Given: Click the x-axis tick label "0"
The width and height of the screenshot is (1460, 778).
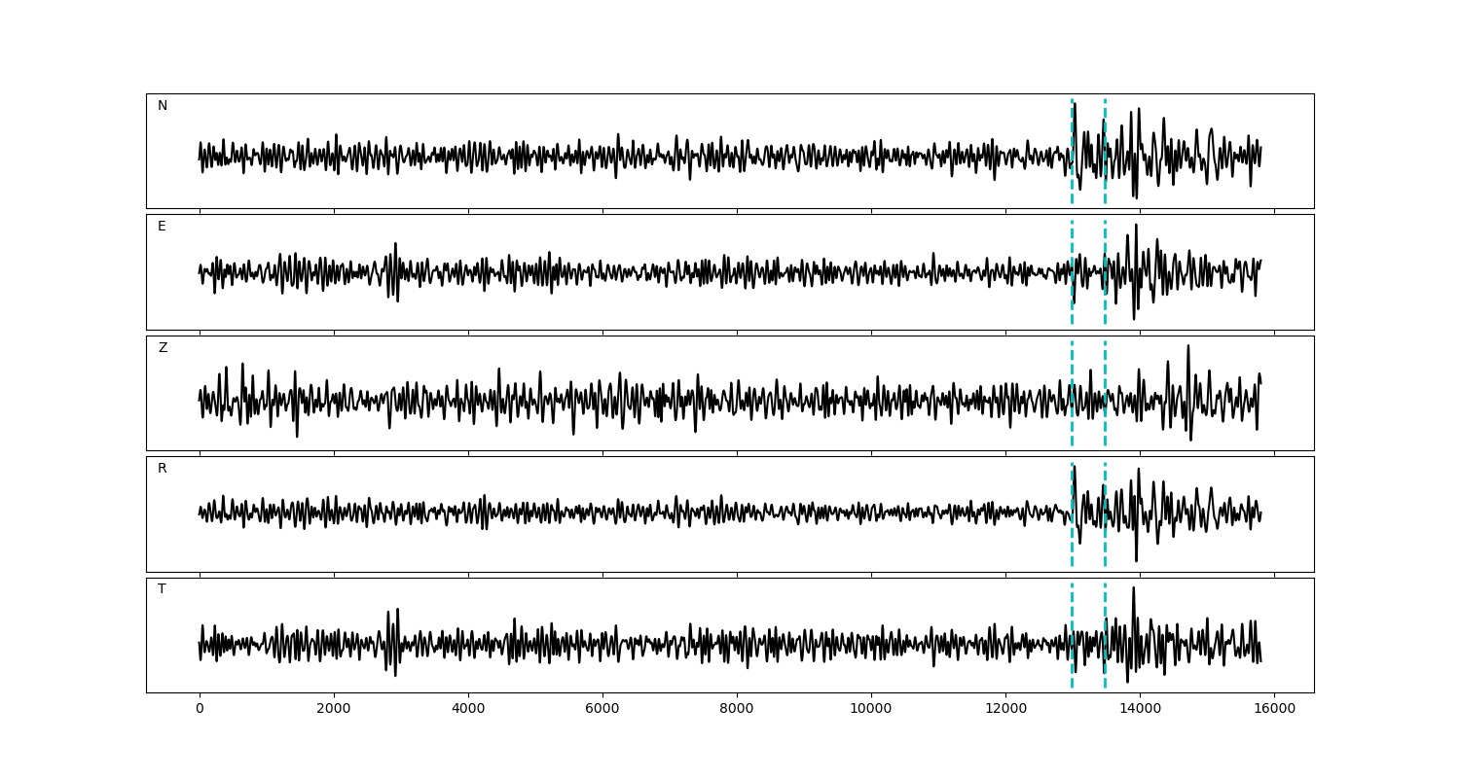Looking at the screenshot, I should (x=200, y=710).
